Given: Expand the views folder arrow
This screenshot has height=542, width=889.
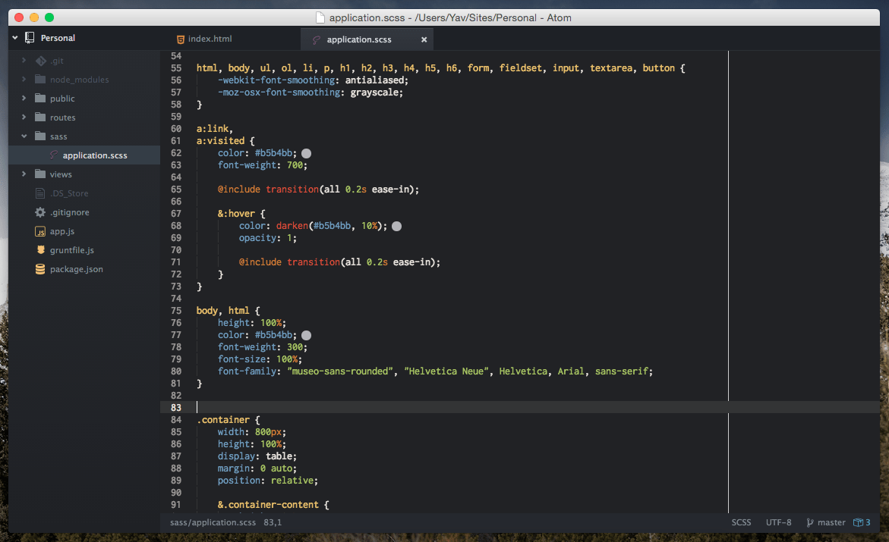Looking at the screenshot, I should point(24,174).
